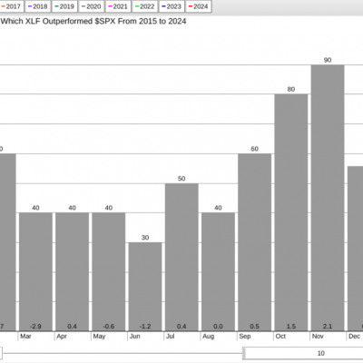This screenshot has width=363, height=363.
Task: Toggle the 2021 year series button
Action: [x=118, y=6]
